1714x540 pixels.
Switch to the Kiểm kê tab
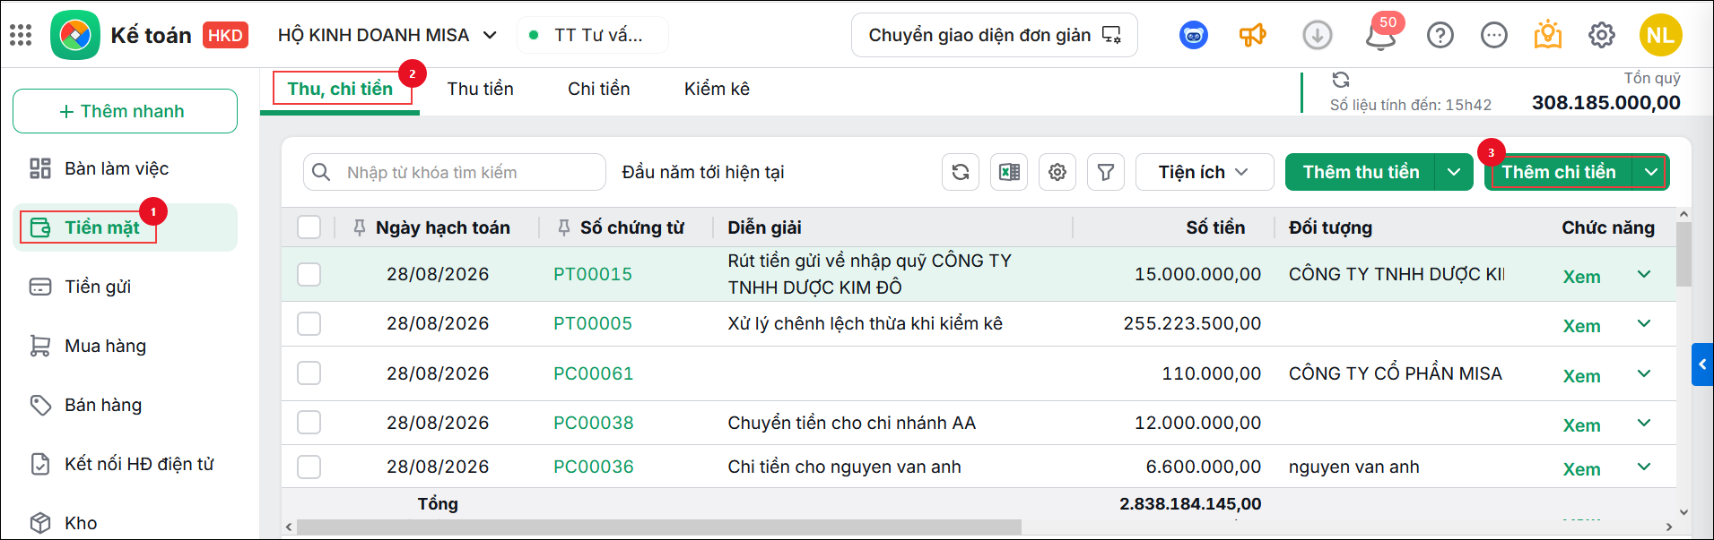click(x=717, y=89)
